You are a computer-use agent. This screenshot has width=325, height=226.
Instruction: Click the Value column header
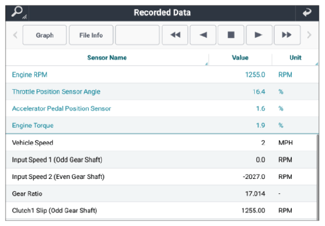pyautogui.click(x=240, y=58)
